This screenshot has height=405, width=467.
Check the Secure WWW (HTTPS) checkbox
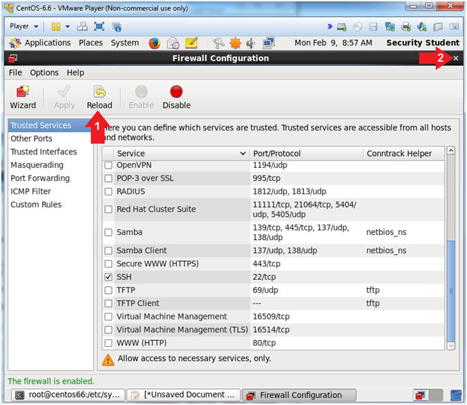point(108,264)
